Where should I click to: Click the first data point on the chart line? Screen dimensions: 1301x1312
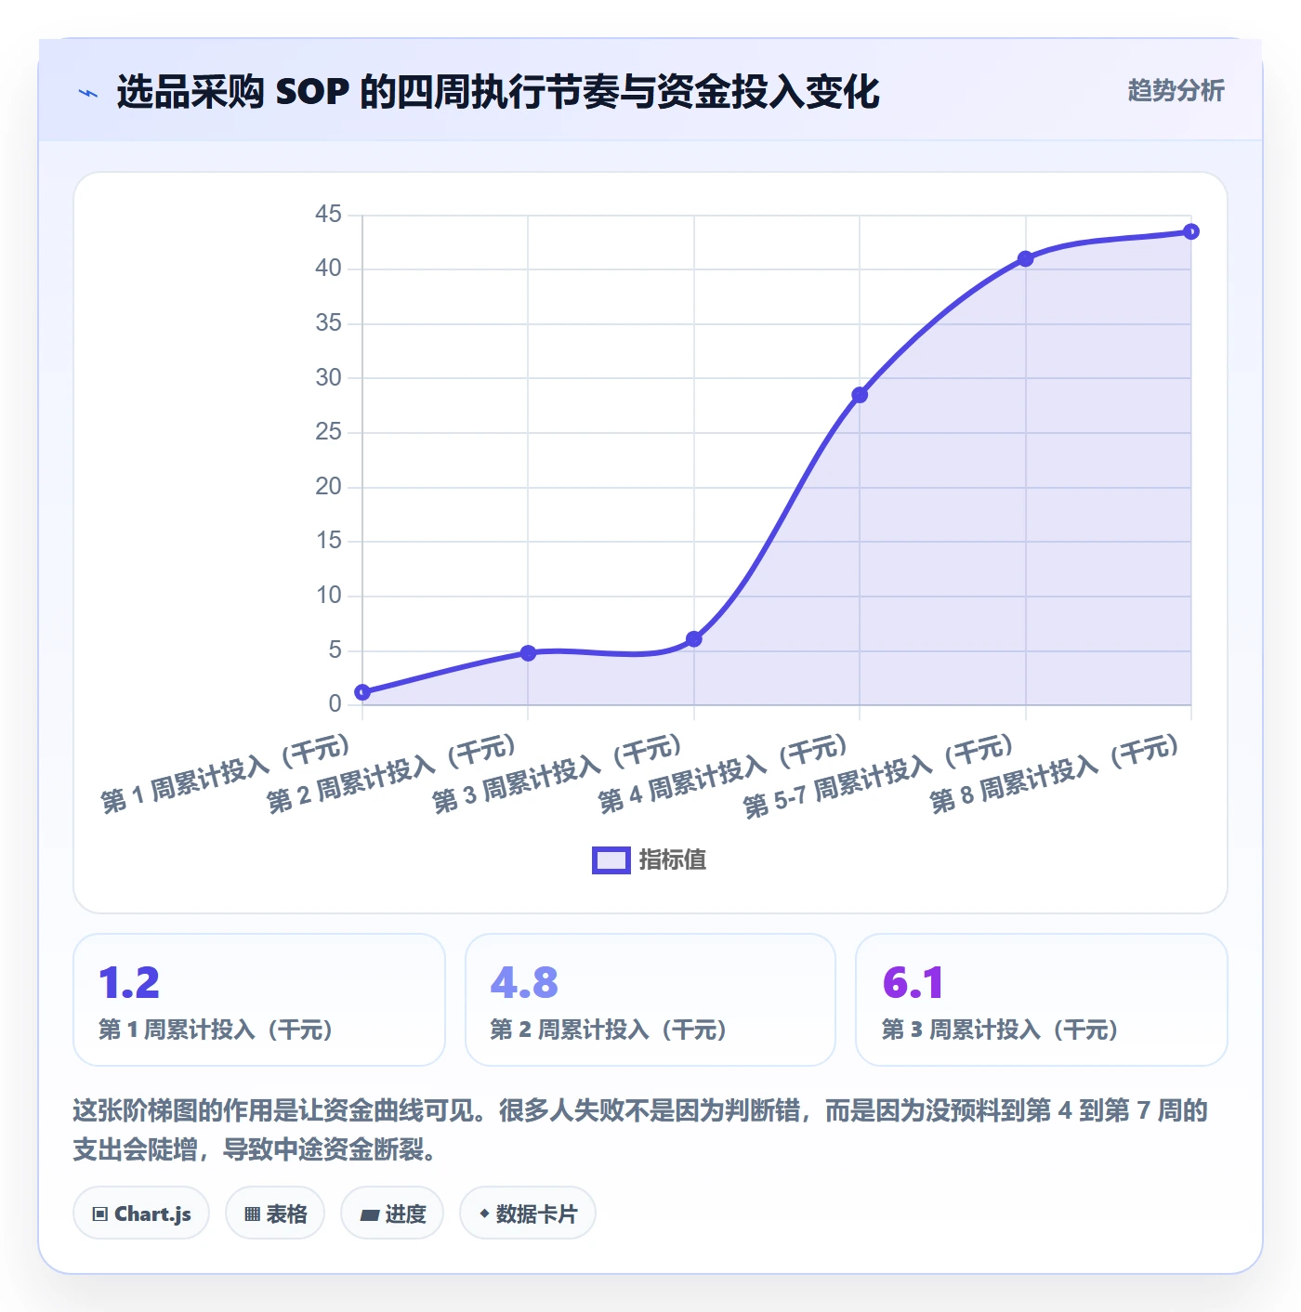pos(362,692)
